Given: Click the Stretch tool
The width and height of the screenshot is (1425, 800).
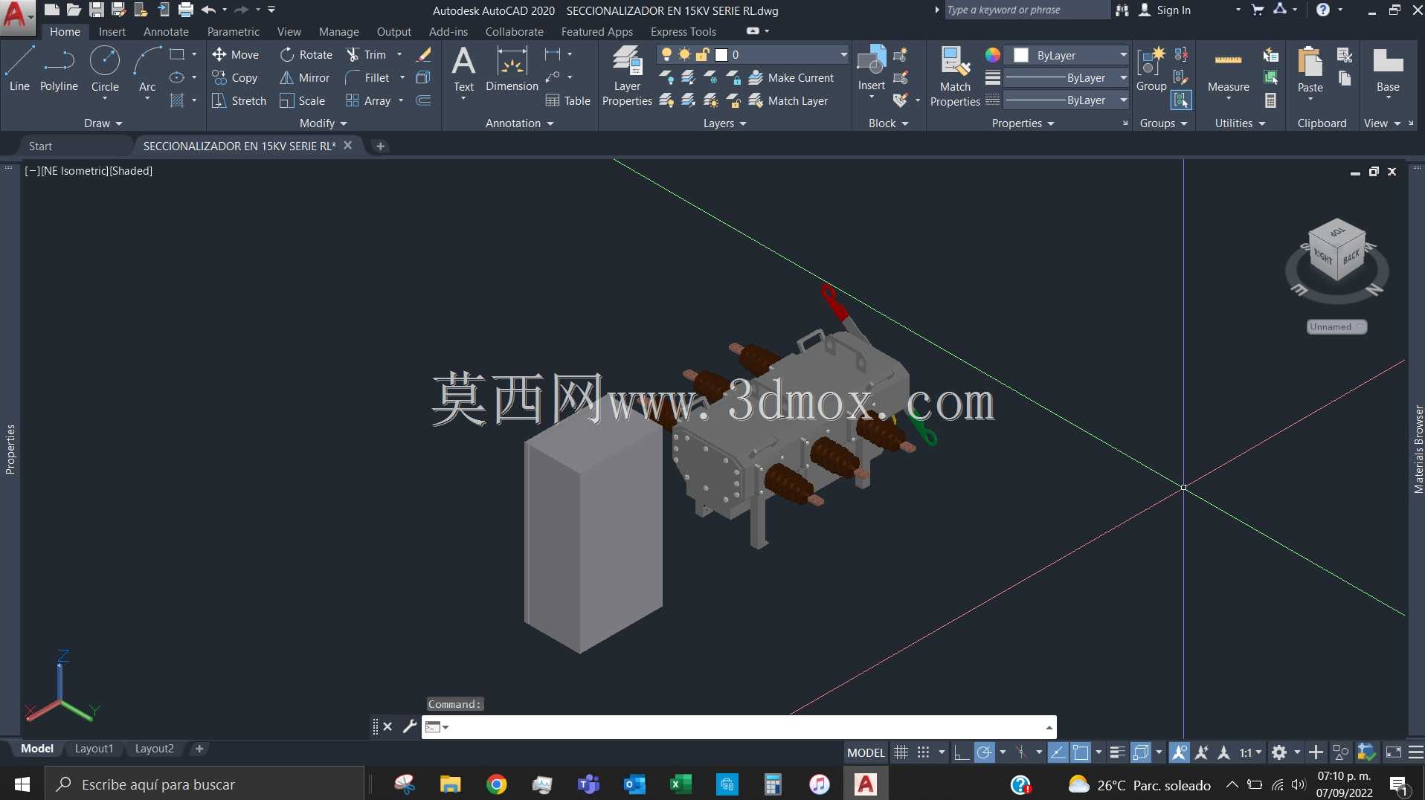Looking at the screenshot, I should tap(239, 100).
